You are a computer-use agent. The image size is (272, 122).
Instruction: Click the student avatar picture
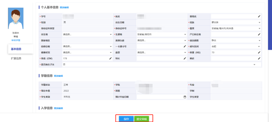coord(16,18)
